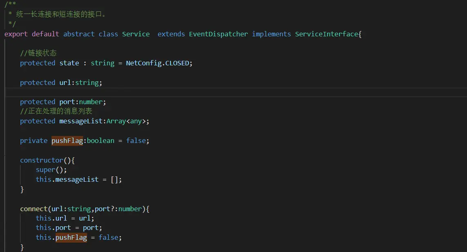
Task: Click the 'state' property name
Action: tap(69, 63)
